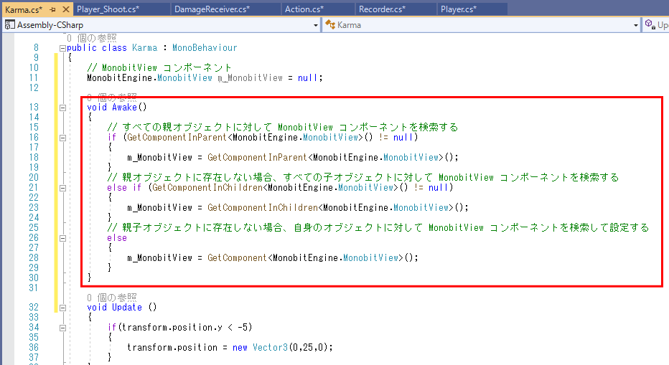Open the Assembly-CSharp project dropdown

click(316, 25)
